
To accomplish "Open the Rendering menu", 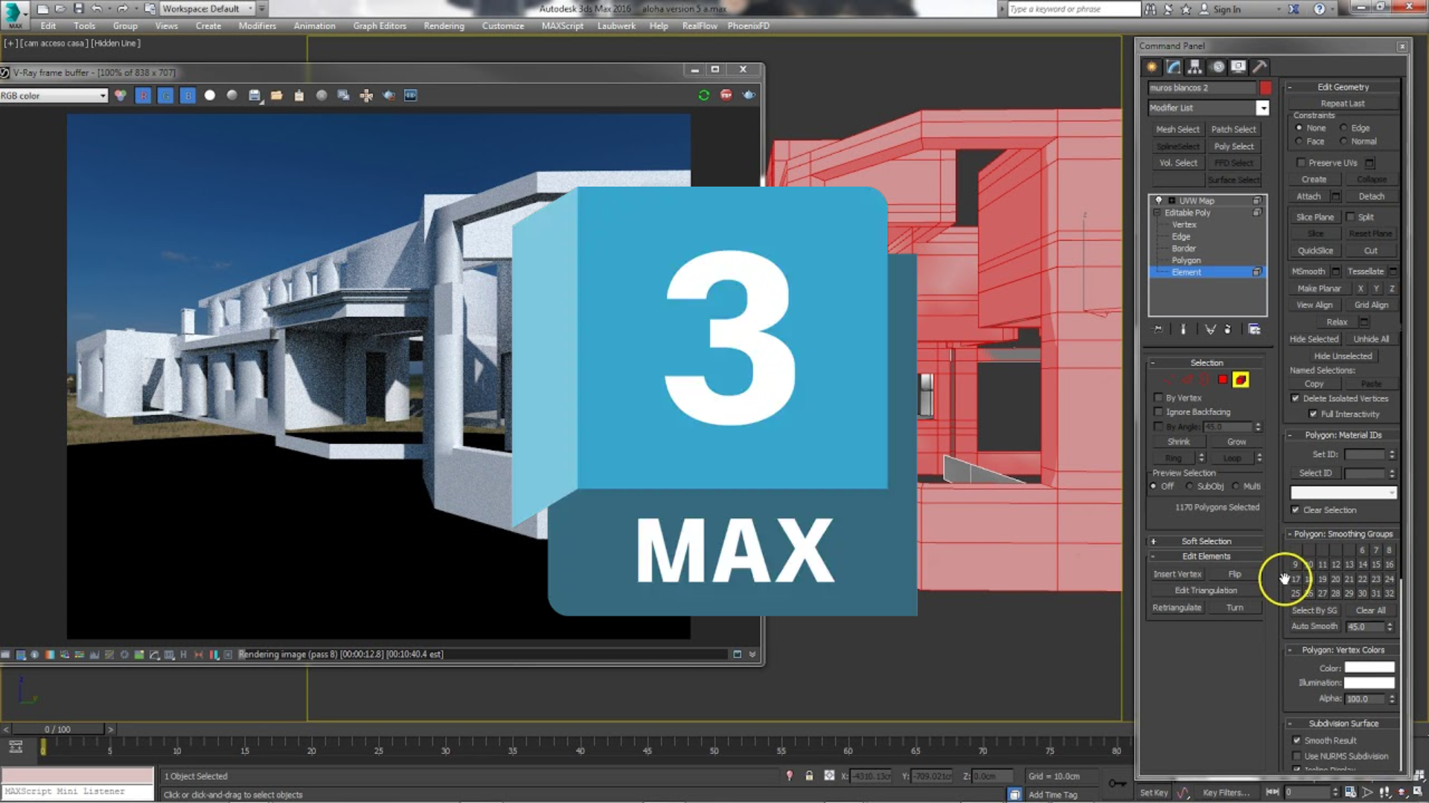I will [x=444, y=26].
